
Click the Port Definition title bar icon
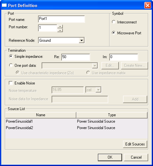click(x=4, y=5)
